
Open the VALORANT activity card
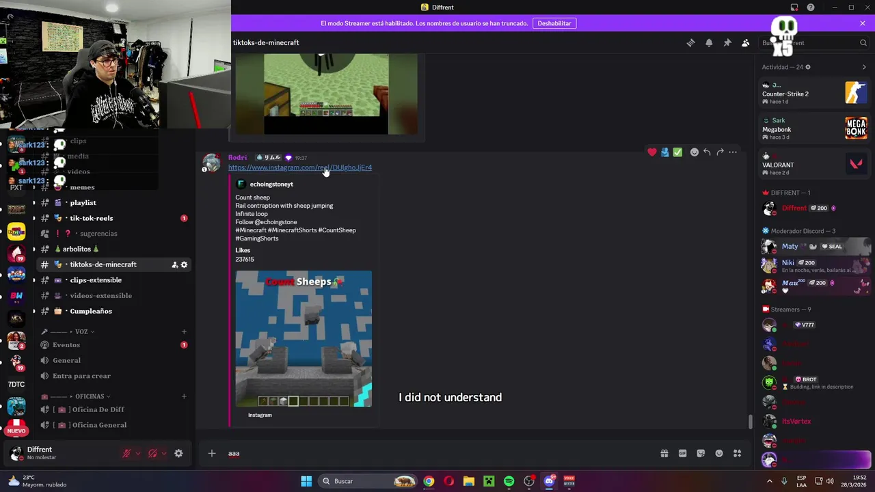pos(815,164)
